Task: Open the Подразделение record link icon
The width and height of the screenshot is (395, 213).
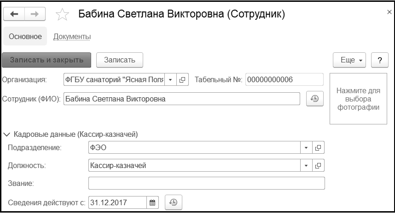Action: tap(318, 147)
